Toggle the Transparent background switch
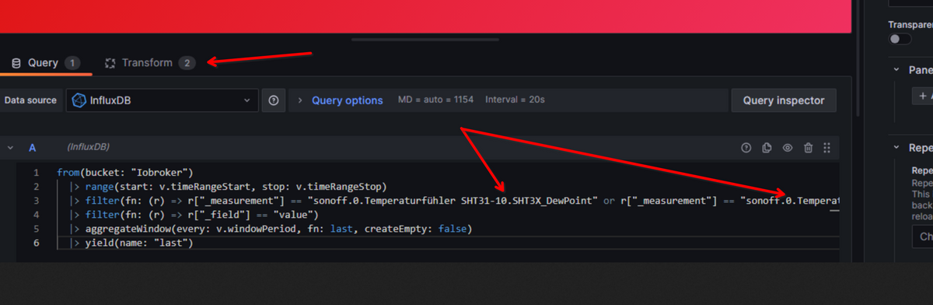Screen dimensions: 933x305 [900, 39]
